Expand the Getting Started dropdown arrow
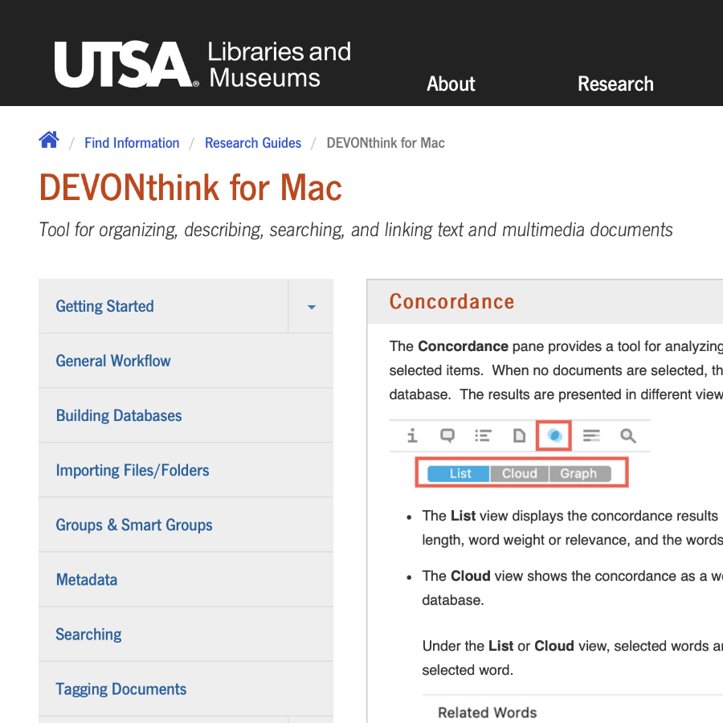Image resolution: width=723 pixels, height=723 pixels. (311, 306)
